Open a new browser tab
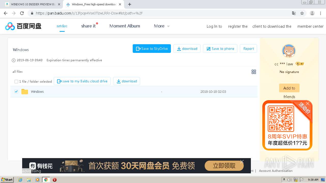 point(130,4)
